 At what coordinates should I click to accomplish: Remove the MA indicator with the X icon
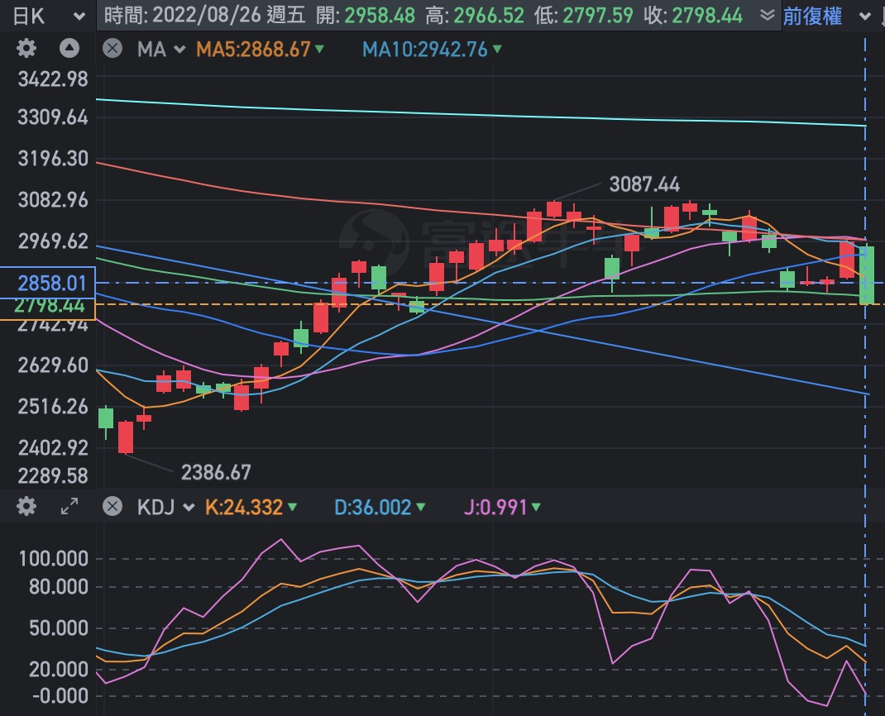point(112,49)
